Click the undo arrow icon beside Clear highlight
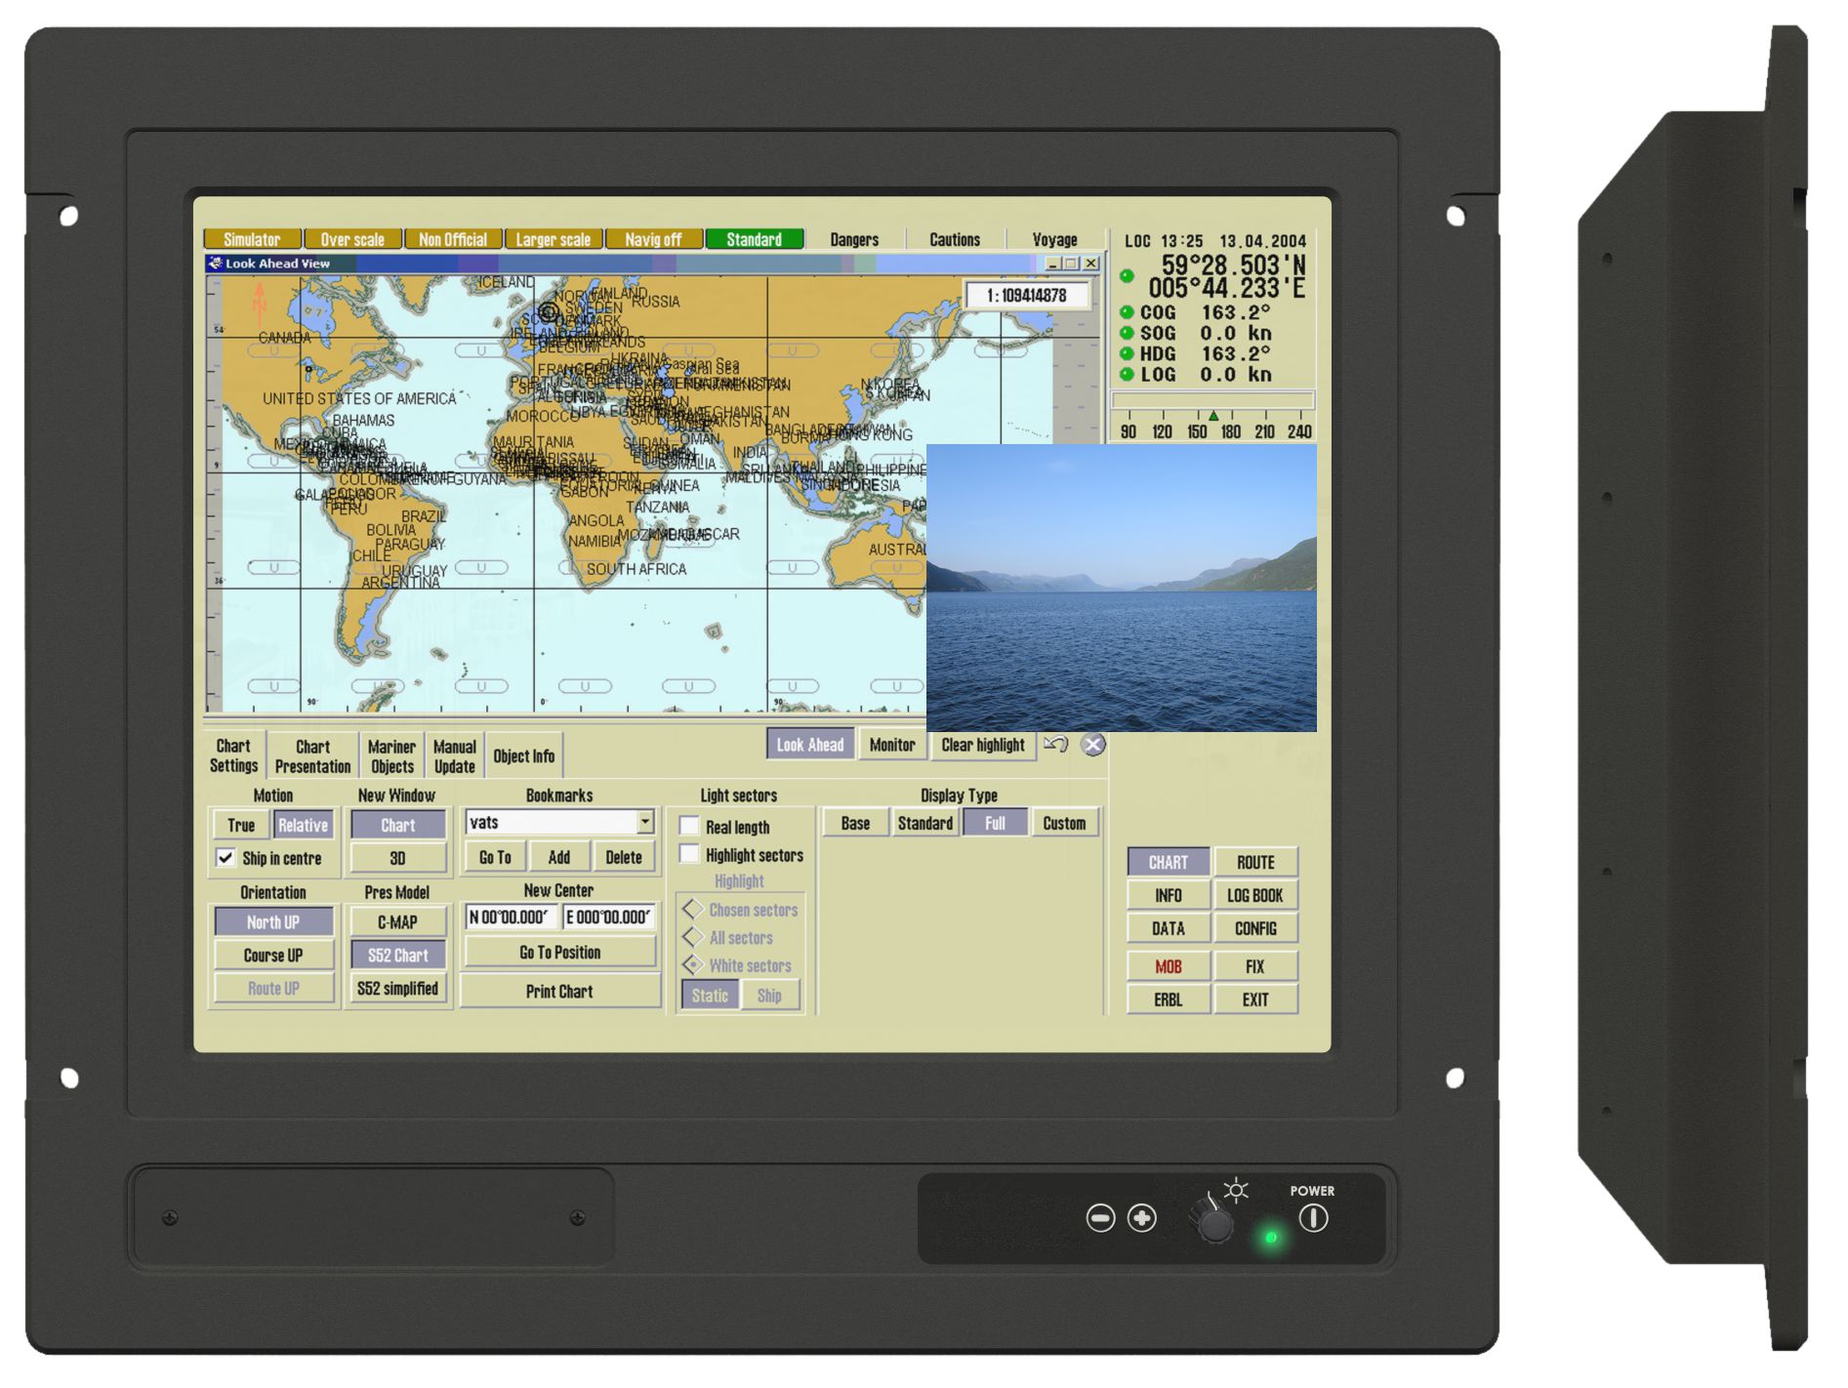Viewport: 1848px width, 1388px height. [1055, 745]
